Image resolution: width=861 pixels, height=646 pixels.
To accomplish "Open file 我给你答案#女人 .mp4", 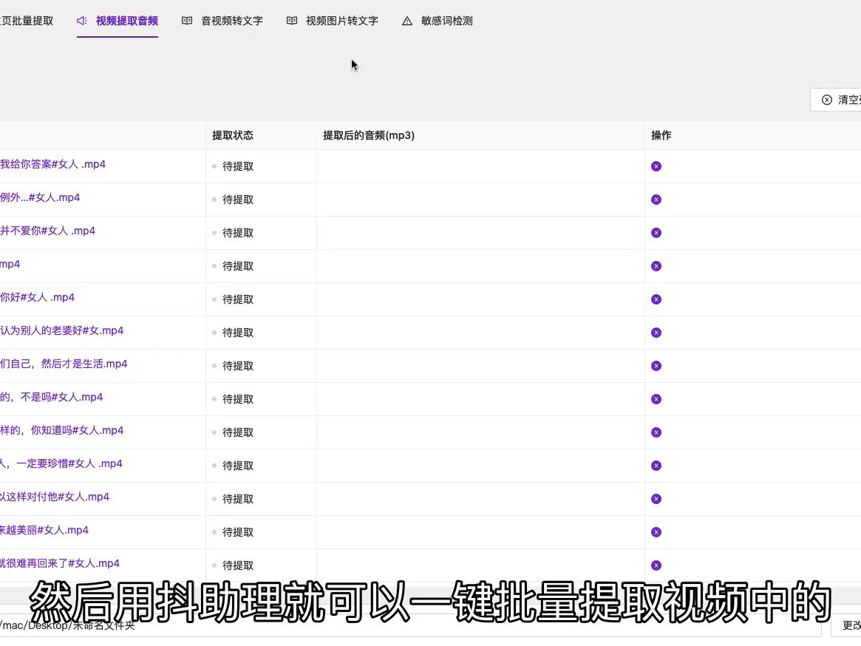I will point(52,164).
